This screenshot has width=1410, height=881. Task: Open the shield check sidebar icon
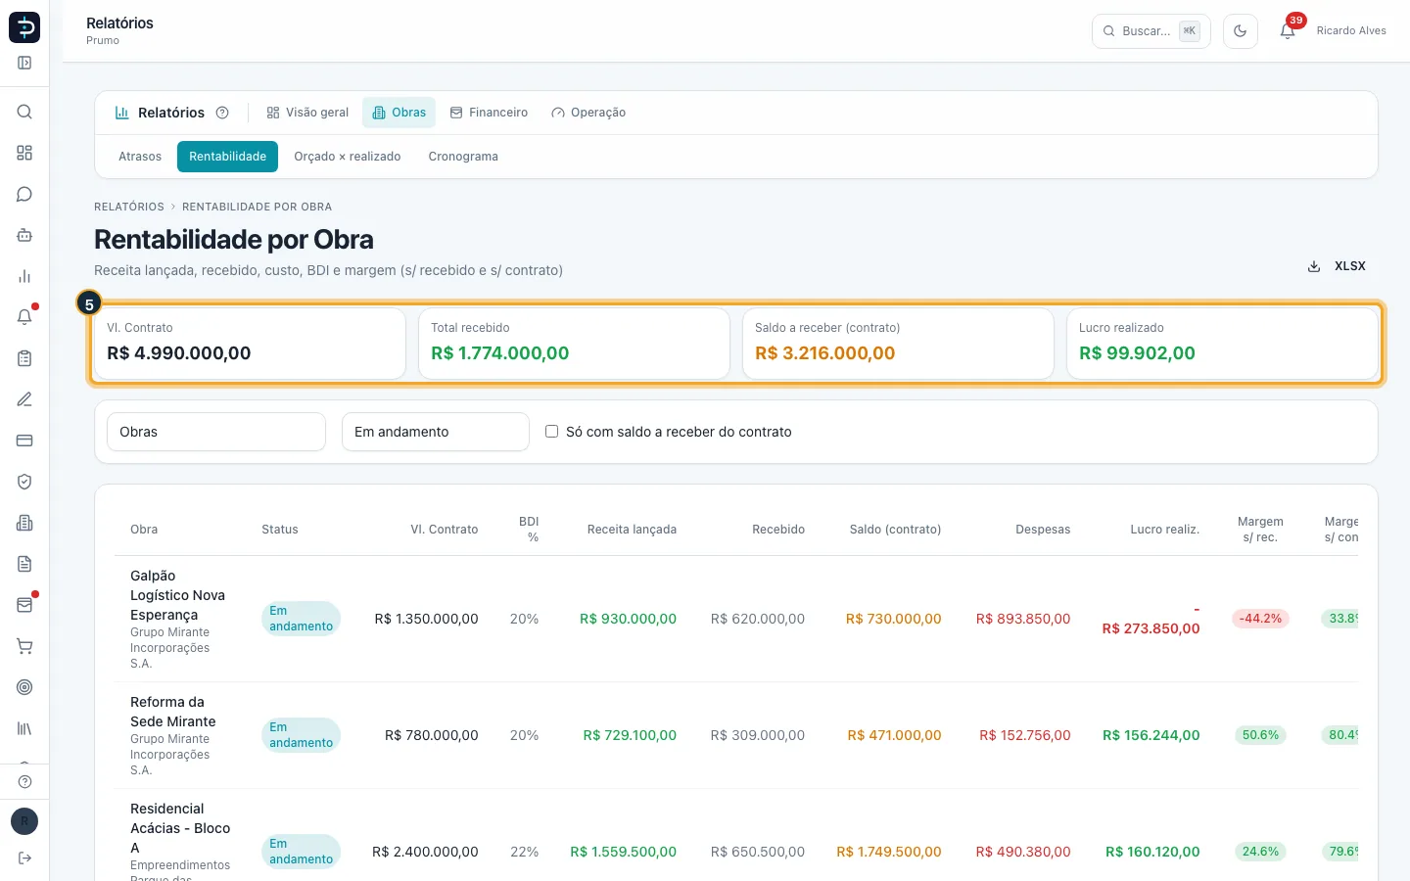coord(24,482)
